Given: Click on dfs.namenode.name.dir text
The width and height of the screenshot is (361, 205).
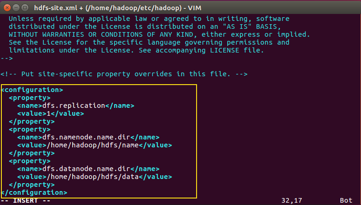Looking at the screenshot, I should [85, 137].
